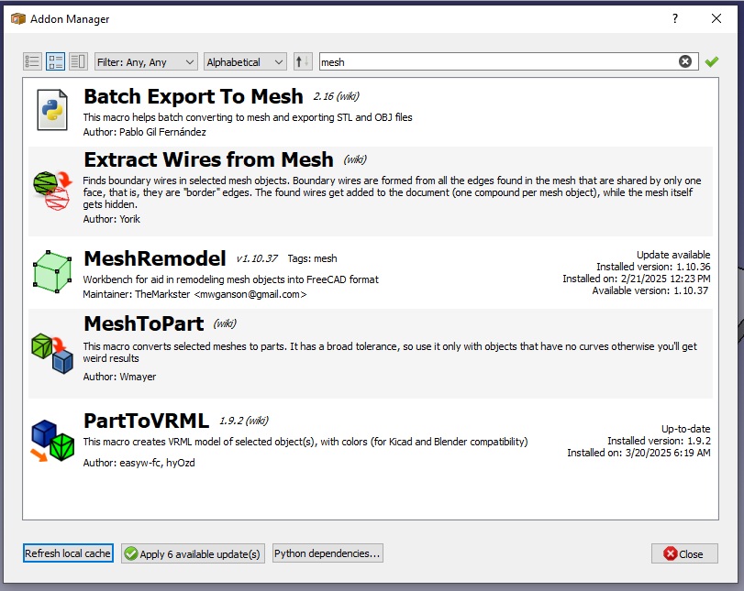The width and height of the screenshot is (744, 591).
Task: Open the MeshRemodel addon title
Action: point(154,258)
